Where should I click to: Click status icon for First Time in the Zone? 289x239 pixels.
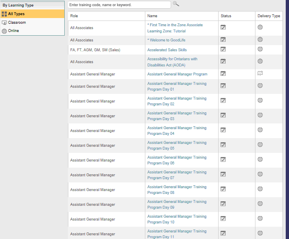(223, 27)
